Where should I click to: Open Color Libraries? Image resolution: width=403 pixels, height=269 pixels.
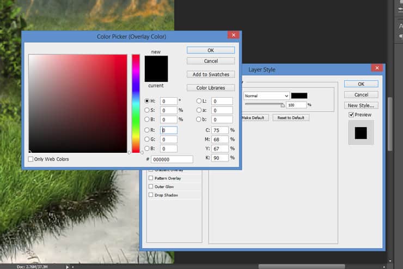211,88
